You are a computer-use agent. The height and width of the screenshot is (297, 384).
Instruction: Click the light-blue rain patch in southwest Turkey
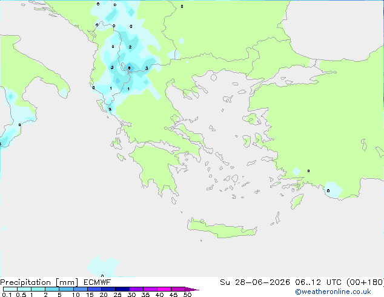click(333, 190)
